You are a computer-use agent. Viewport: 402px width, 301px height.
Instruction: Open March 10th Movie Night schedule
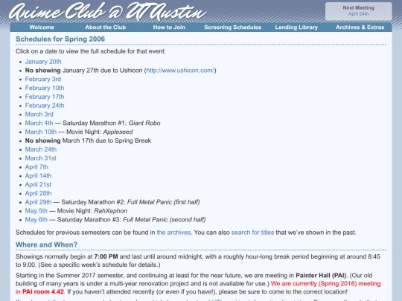coord(41,132)
